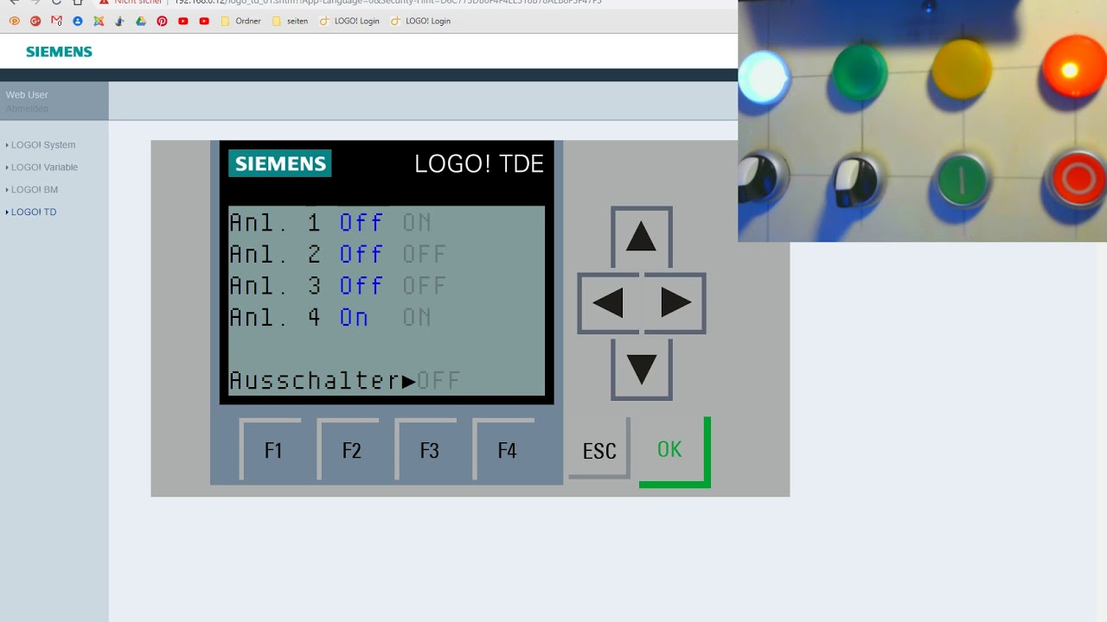
Task: Open the LOGO! System page
Action: click(x=43, y=145)
